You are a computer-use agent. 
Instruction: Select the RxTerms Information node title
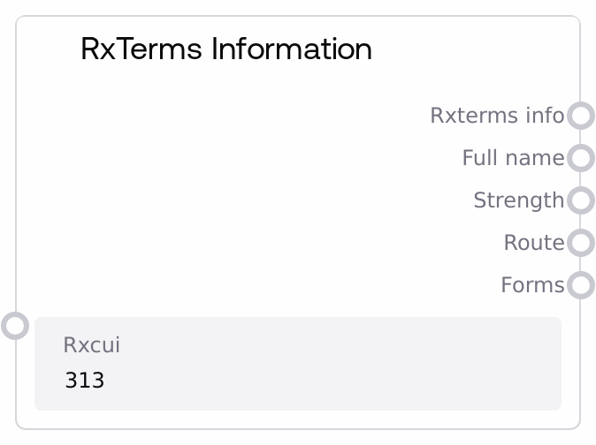[x=225, y=49]
